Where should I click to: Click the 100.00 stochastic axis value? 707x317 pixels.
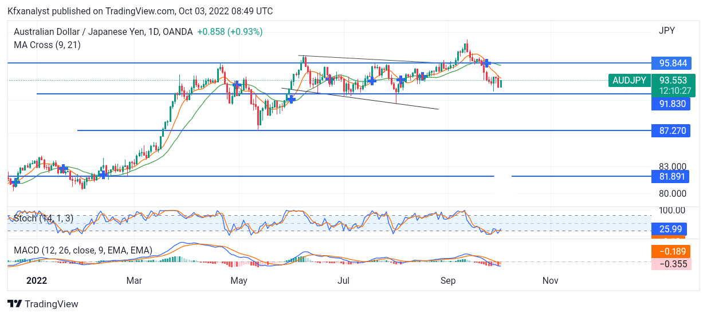click(x=671, y=211)
